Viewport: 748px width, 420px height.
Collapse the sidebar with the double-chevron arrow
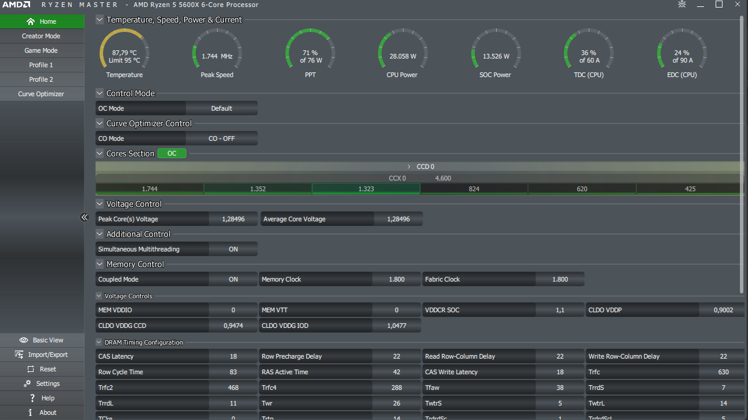85,217
